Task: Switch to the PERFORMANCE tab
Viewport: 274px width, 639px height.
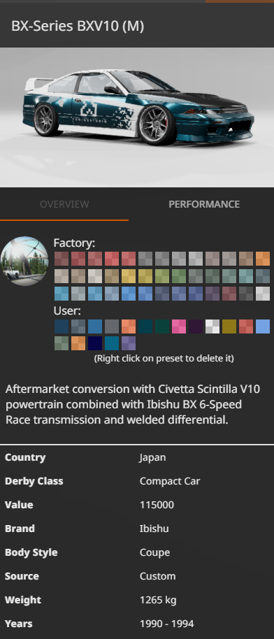Action: 204,204
